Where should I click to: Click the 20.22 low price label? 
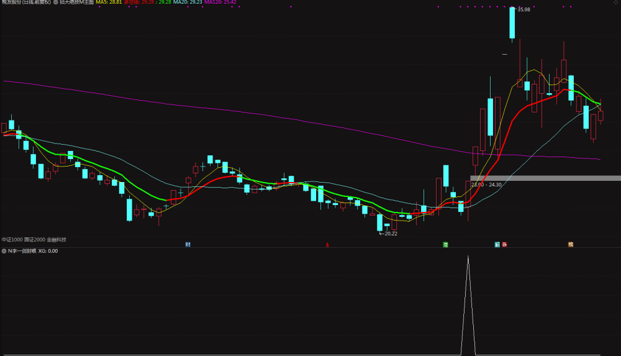tap(391, 234)
